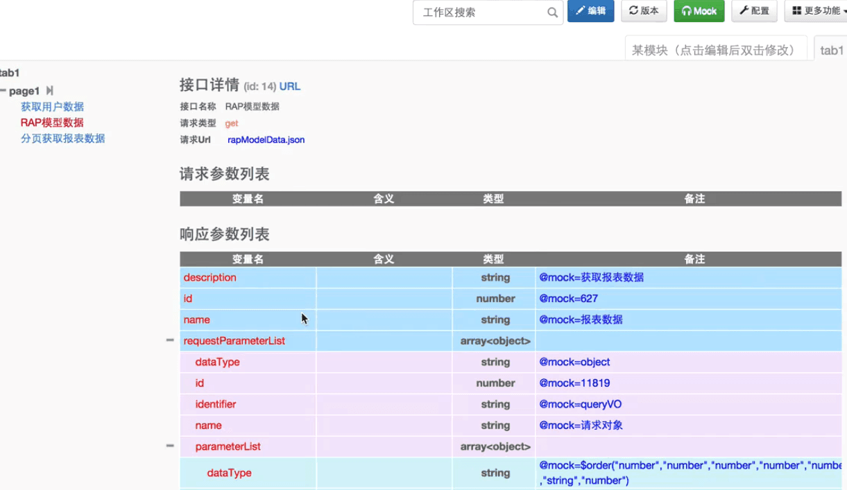The image size is (847, 490).
Task: Collapse the parameterList row
Action: pos(170,446)
